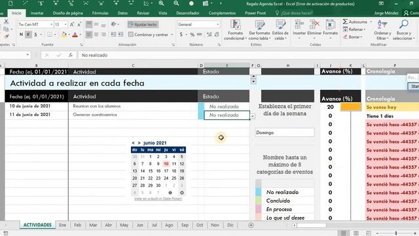Image resolution: width=419 pixels, height=236 pixels.
Task: Select day 15 in junio 2021 calendar
Action: point(151,171)
